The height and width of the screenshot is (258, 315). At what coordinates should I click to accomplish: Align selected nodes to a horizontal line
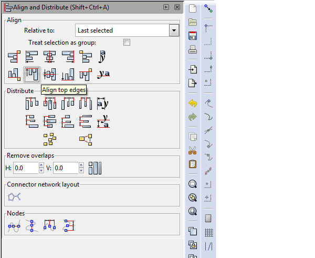[x=14, y=226]
